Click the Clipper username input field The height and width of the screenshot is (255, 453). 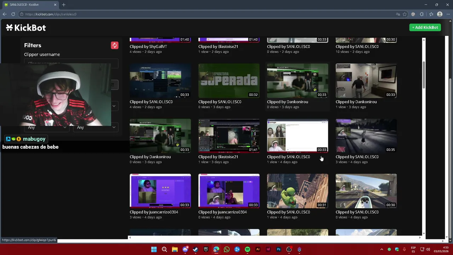[x=71, y=63]
